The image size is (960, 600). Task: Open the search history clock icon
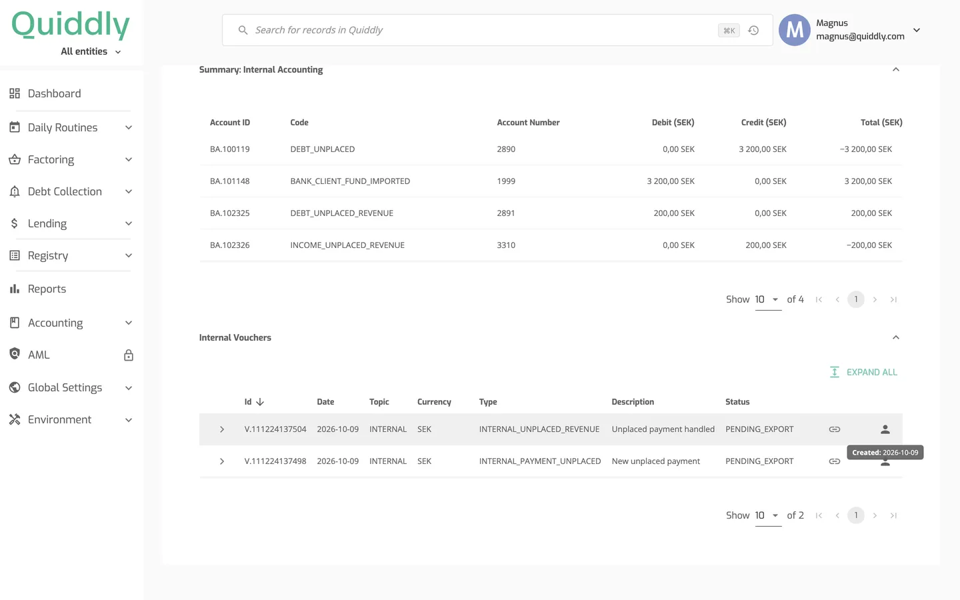click(x=753, y=30)
